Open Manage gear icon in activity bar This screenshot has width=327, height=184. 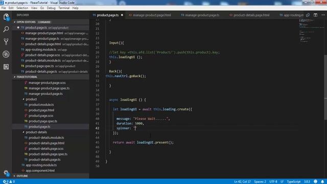pyautogui.click(x=6, y=173)
